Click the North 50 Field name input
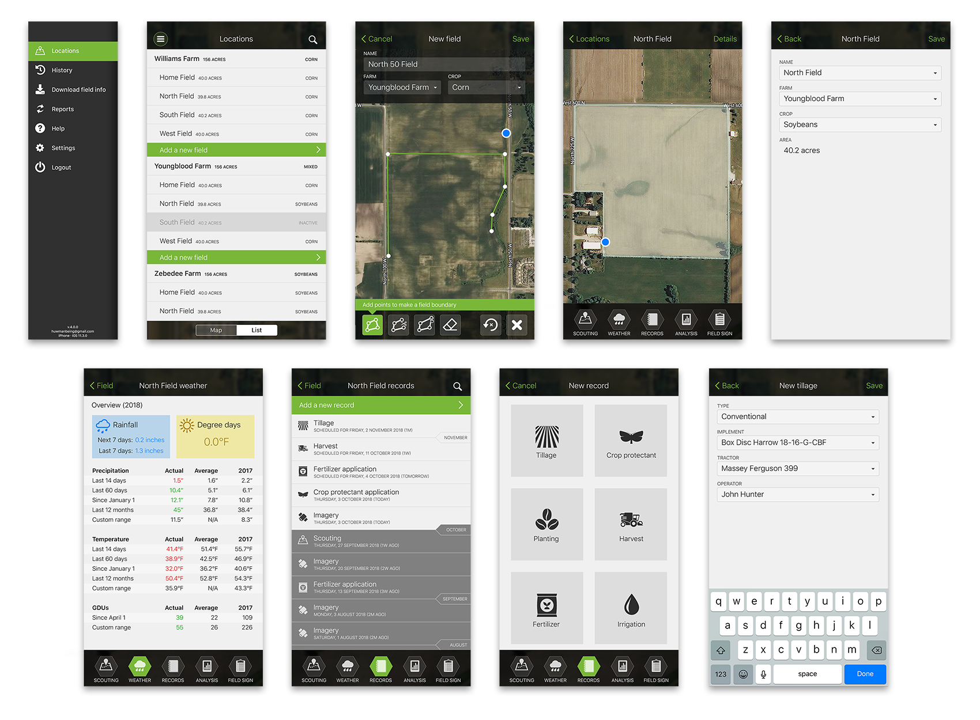This screenshot has height=720, width=980. coord(444,65)
